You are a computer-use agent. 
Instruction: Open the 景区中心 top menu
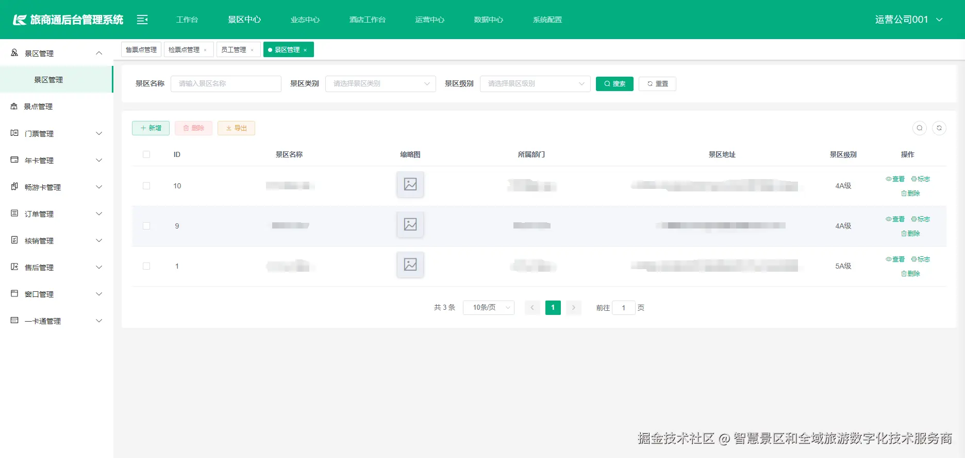click(x=244, y=20)
